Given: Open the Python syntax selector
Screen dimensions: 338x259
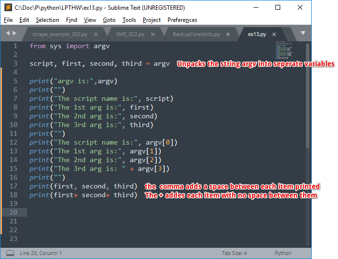Looking at the screenshot, I should [283, 253].
